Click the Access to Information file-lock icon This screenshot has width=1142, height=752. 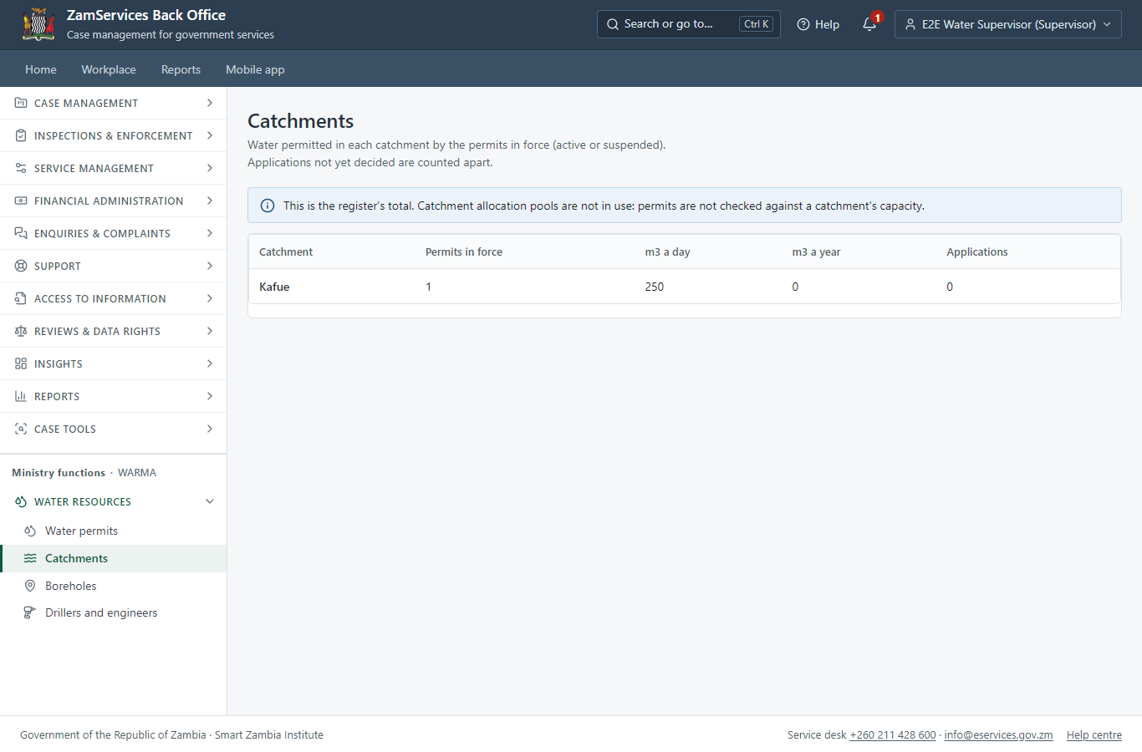[21, 298]
